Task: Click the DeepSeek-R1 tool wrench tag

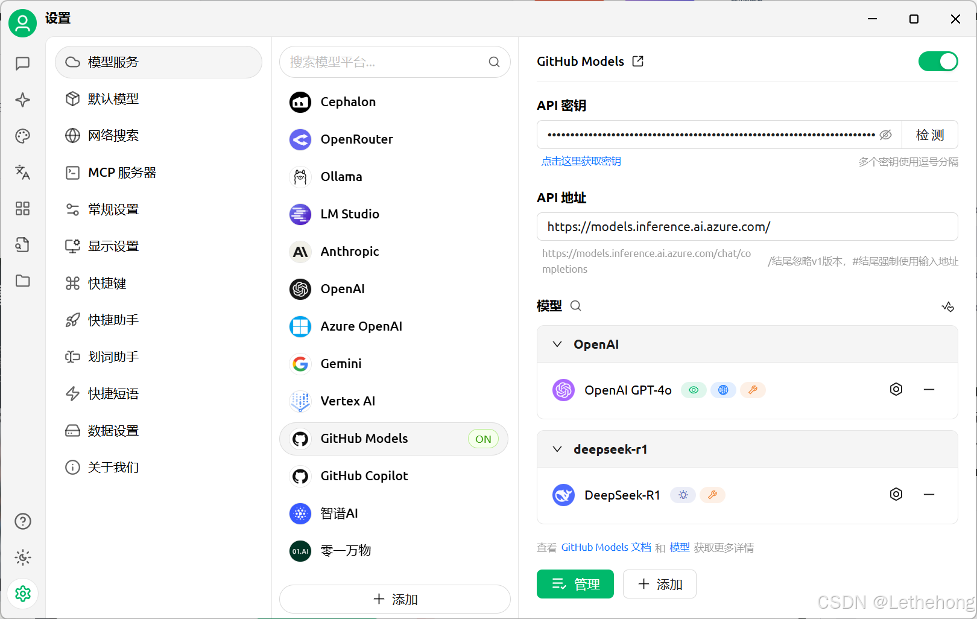Action: pos(712,495)
